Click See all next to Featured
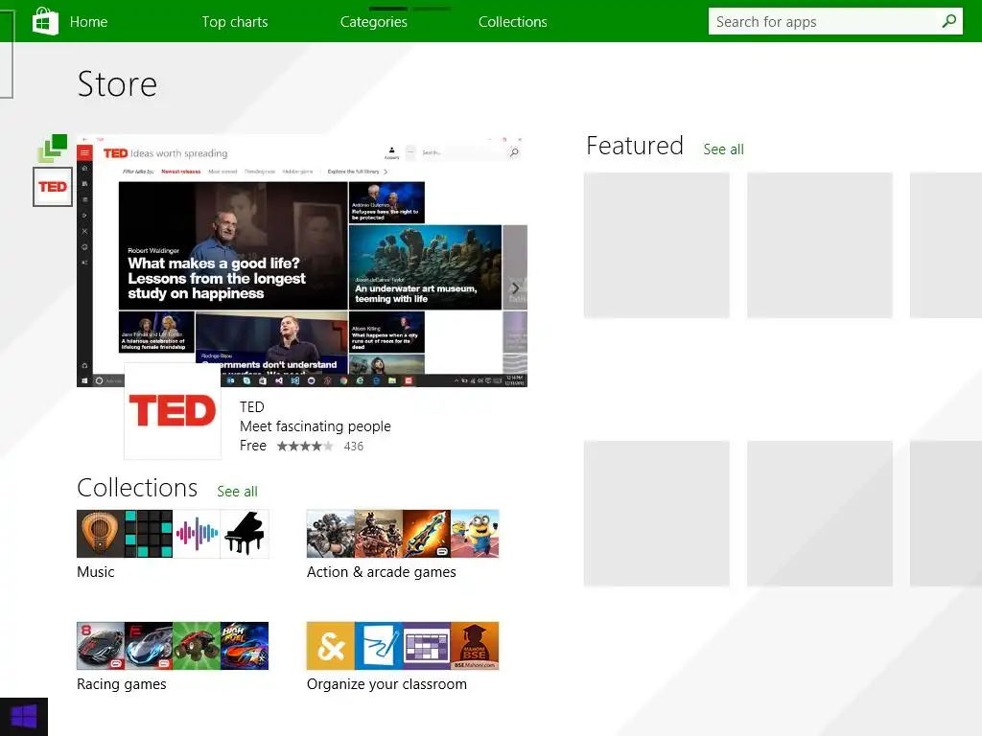Viewport: 982px width, 736px height. point(723,149)
